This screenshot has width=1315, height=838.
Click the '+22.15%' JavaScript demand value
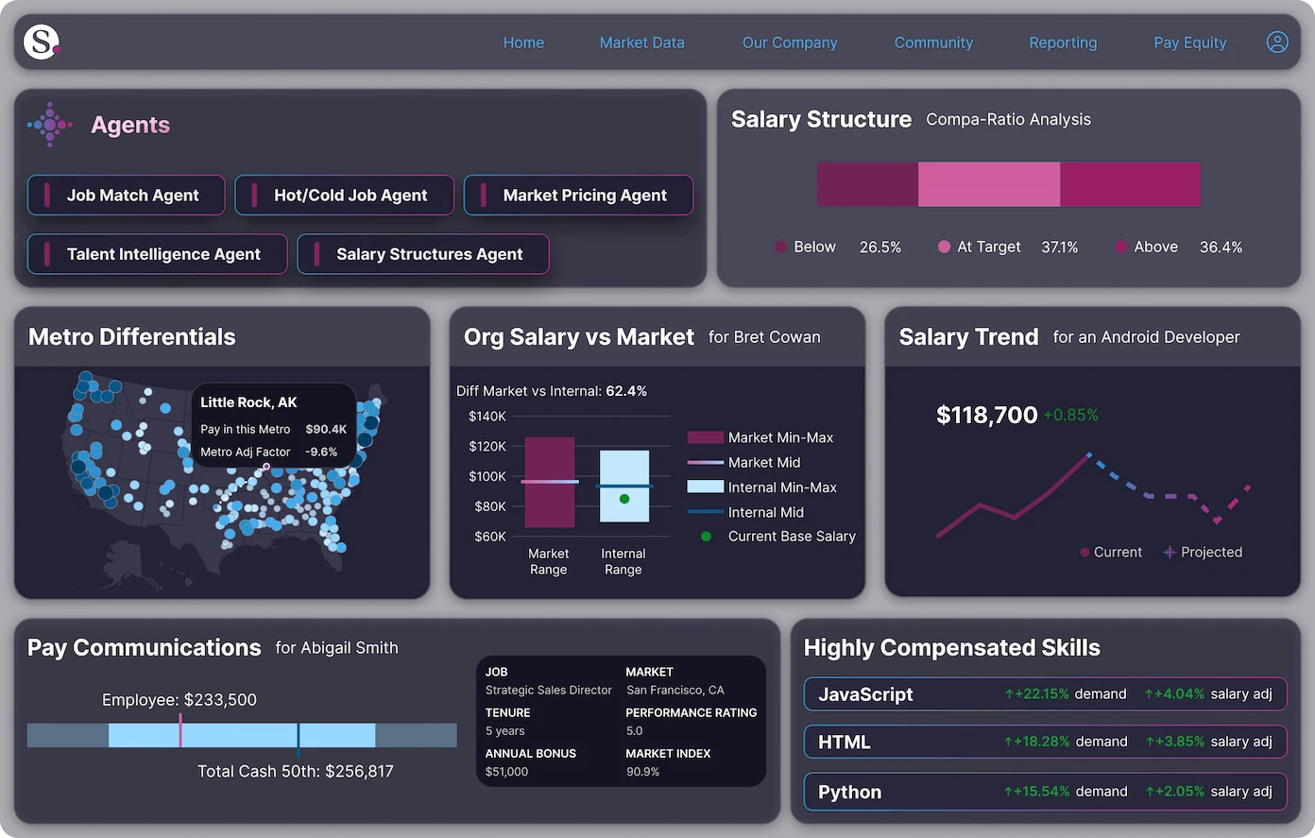[x=1042, y=694]
